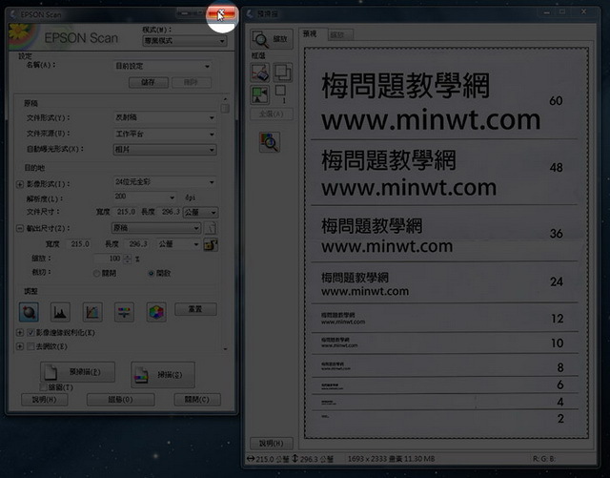The width and height of the screenshot is (610, 478).
Task: Click the 說明(H) button in Preview window
Action: 271,444
